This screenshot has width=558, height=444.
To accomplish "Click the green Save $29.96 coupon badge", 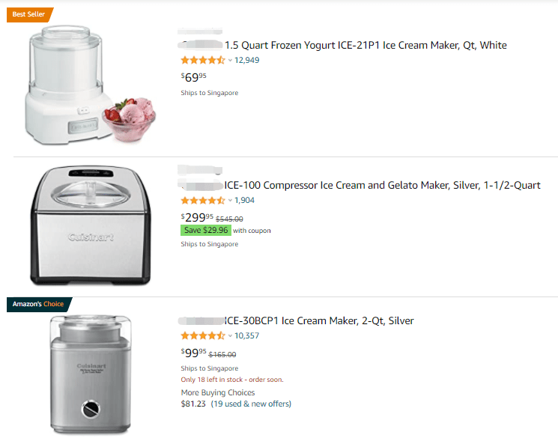I will (x=206, y=231).
